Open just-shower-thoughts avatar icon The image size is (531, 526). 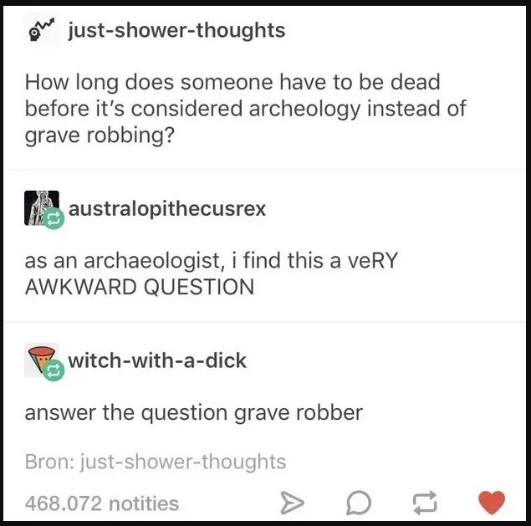click(x=42, y=30)
